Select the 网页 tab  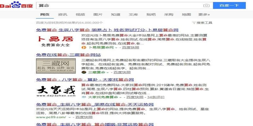(45, 14)
